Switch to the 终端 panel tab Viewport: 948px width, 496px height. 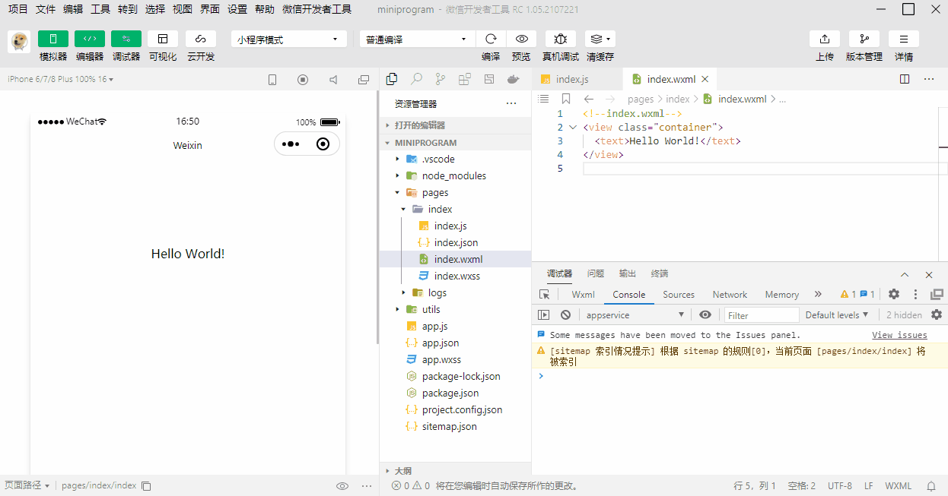click(660, 273)
